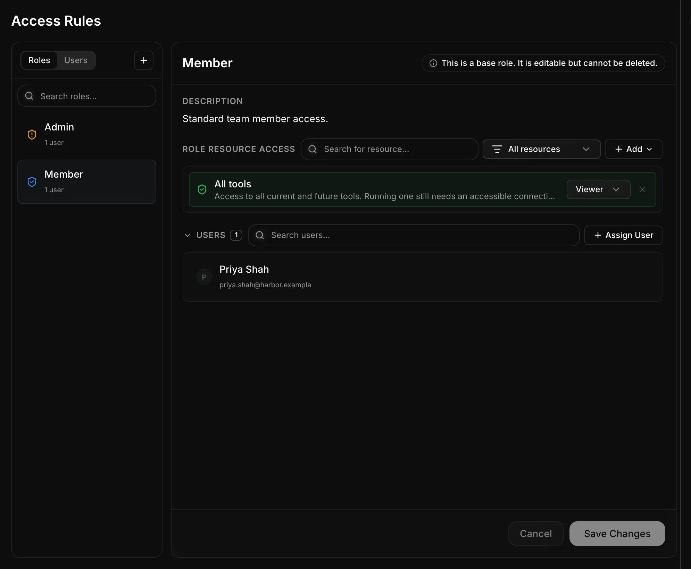Click the All tools rule title
Image resolution: width=691 pixels, height=569 pixels.
click(x=233, y=184)
